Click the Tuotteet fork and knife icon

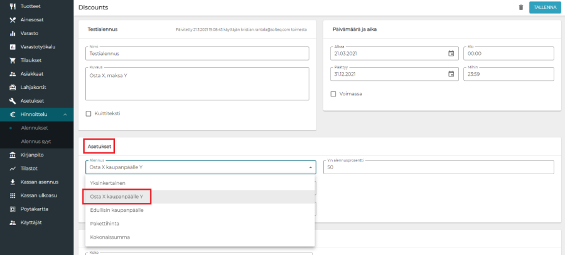click(12, 6)
